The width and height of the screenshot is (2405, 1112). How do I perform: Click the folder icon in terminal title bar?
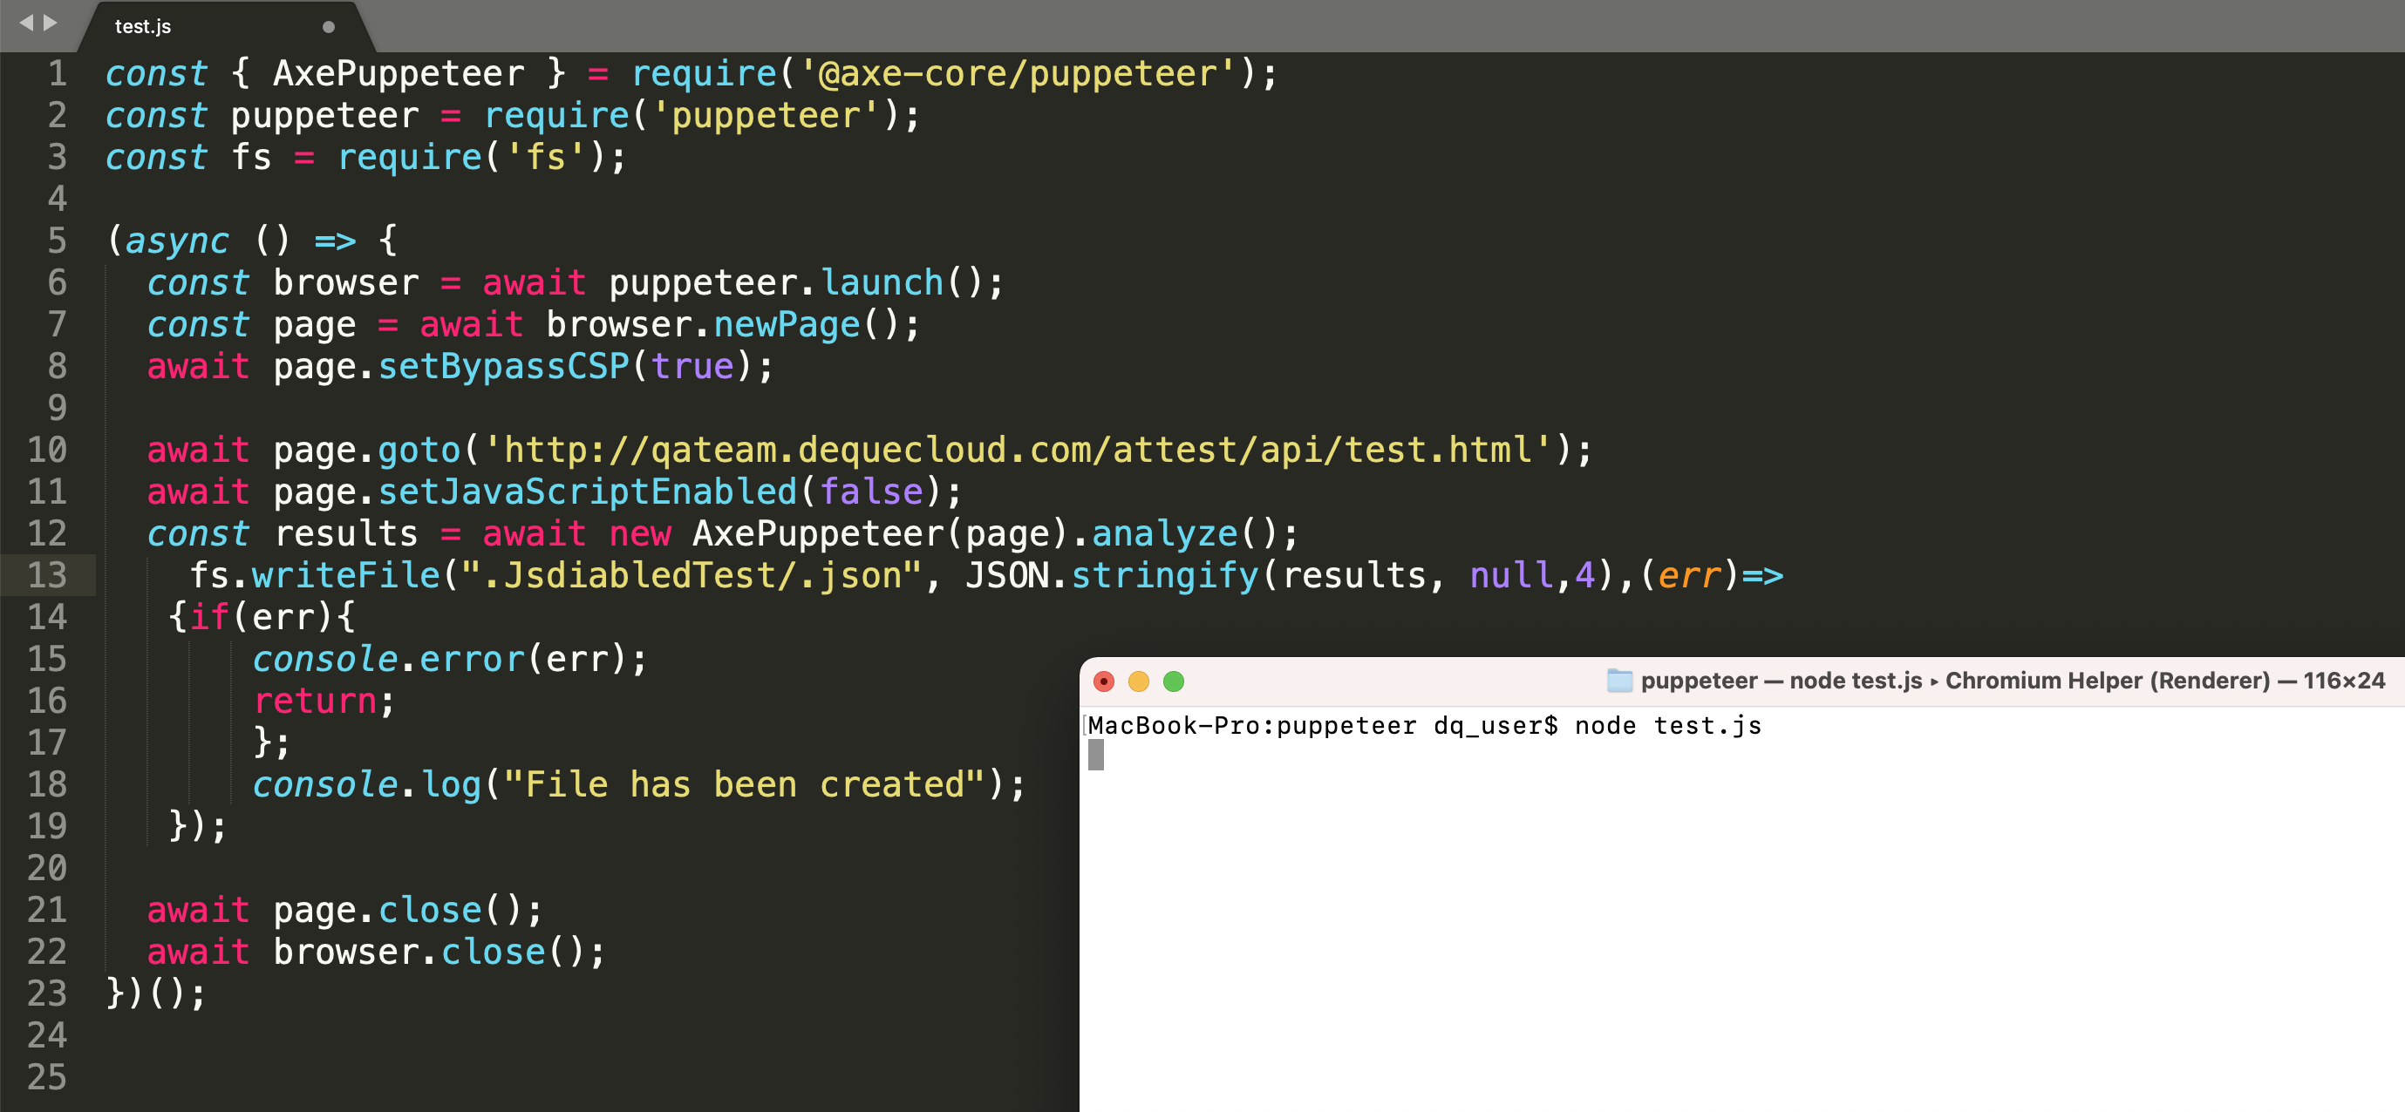click(1619, 680)
